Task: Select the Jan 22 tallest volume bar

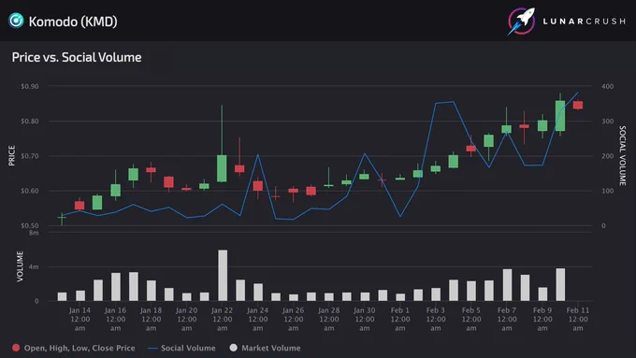Action: pos(223,276)
